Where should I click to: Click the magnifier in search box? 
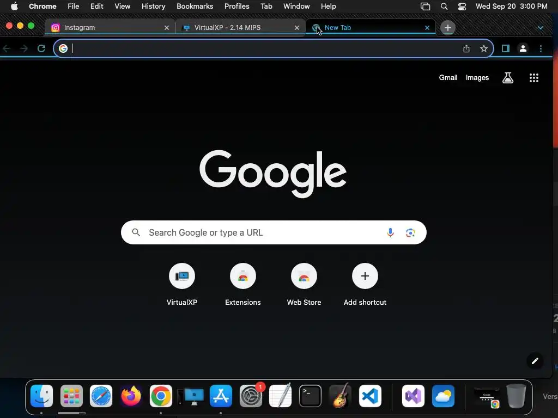pos(136,232)
